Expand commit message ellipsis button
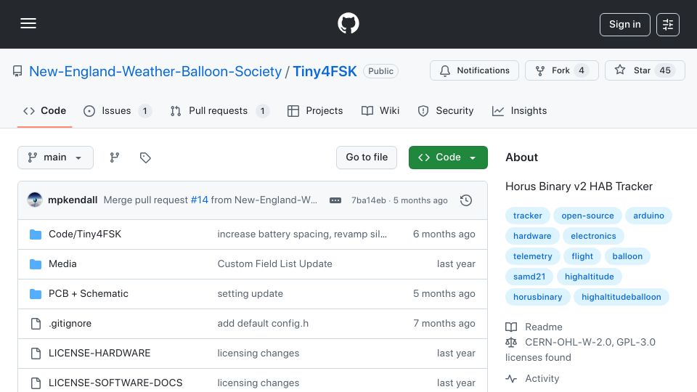This screenshot has height=392, width=697. coord(335,200)
